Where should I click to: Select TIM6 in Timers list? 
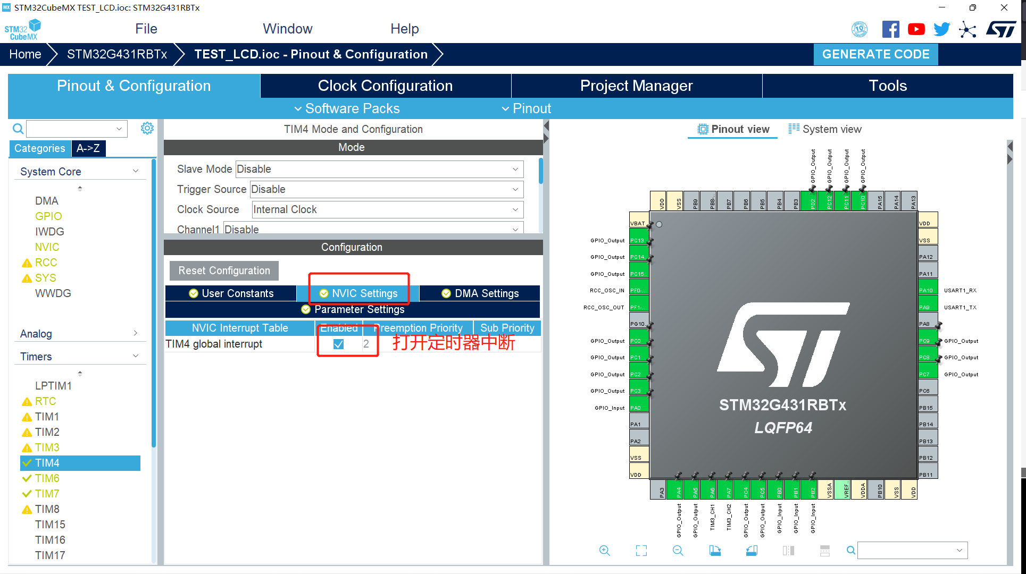click(47, 478)
